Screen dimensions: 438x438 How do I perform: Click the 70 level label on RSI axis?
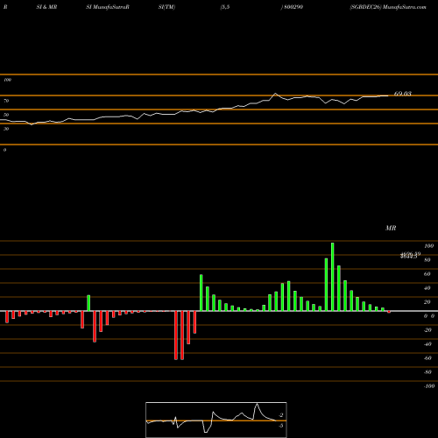pos(6,101)
